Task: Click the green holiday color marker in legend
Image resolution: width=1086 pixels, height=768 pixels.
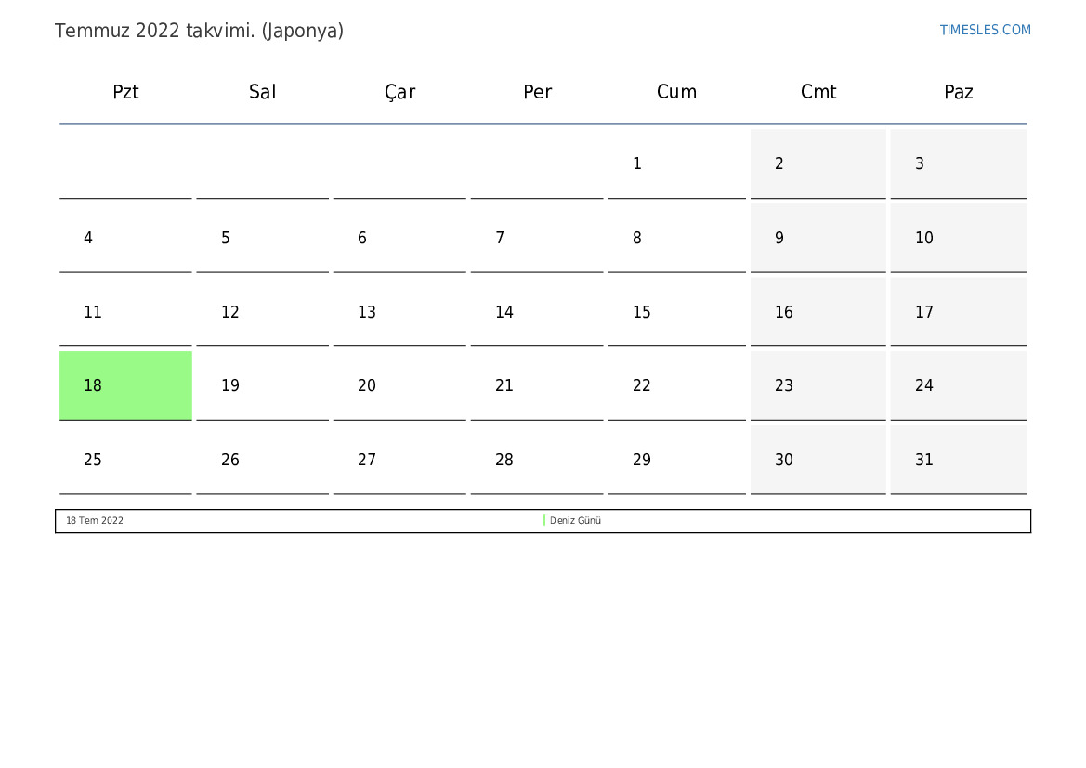Action: (x=544, y=521)
